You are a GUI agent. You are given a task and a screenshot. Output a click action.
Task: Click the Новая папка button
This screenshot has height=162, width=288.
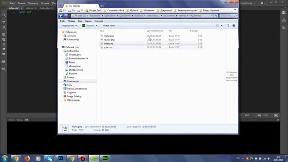point(109,26)
